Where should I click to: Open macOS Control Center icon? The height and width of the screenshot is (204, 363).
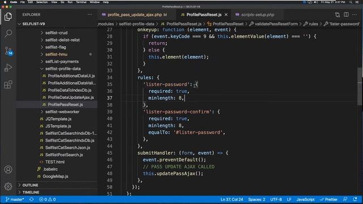pyautogui.click(x=357, y=2)
